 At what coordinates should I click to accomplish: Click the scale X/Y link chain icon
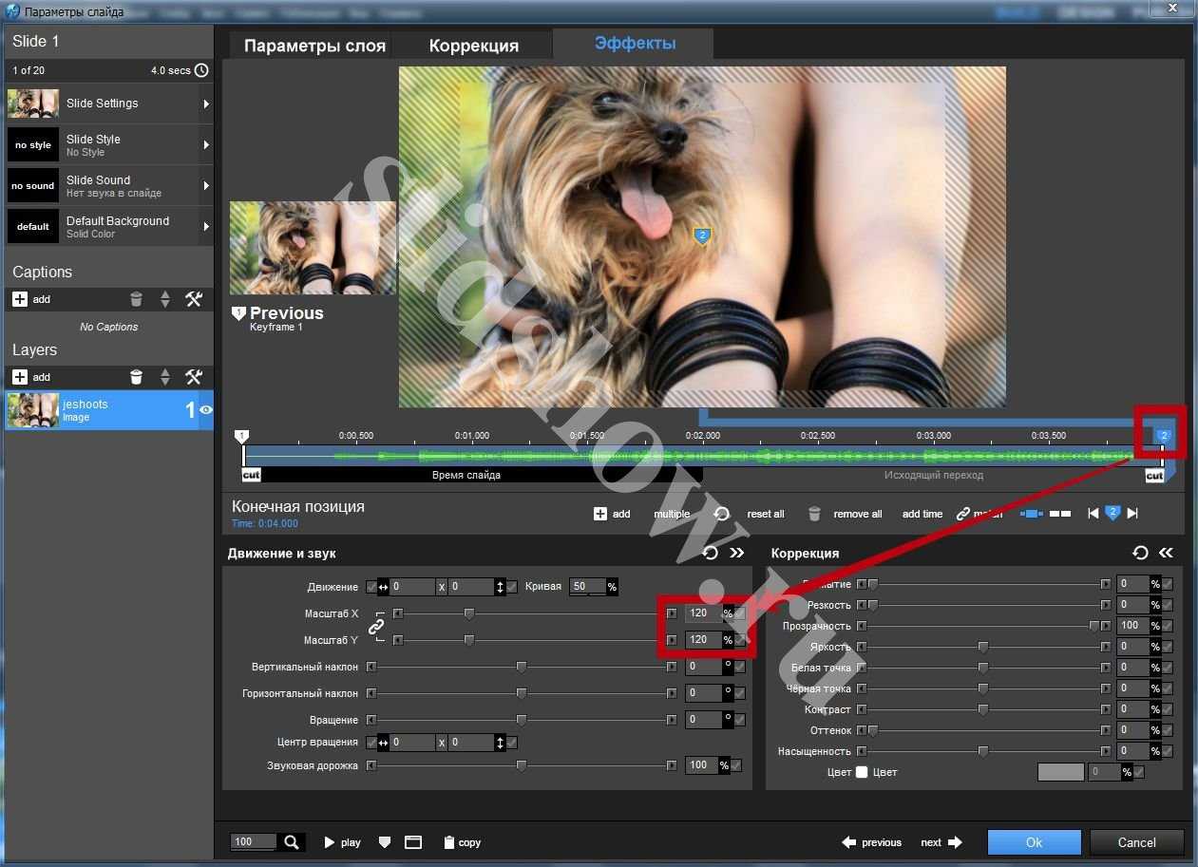(375, 627)
